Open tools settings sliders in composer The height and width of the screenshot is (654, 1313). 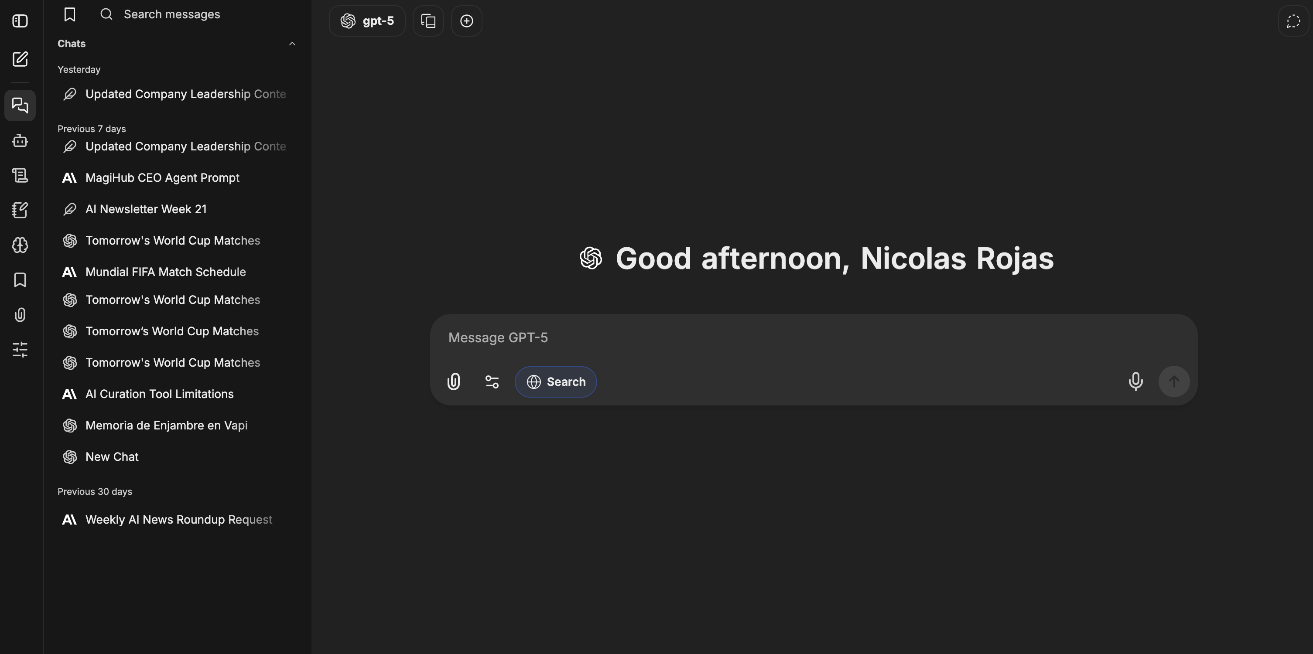pyautogui.click(x=492, y=381)
